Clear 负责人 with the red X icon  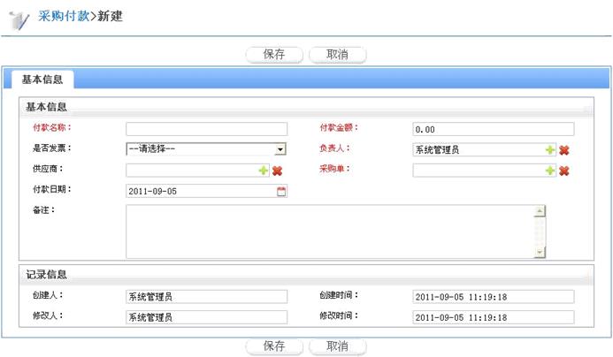point(563,150)
